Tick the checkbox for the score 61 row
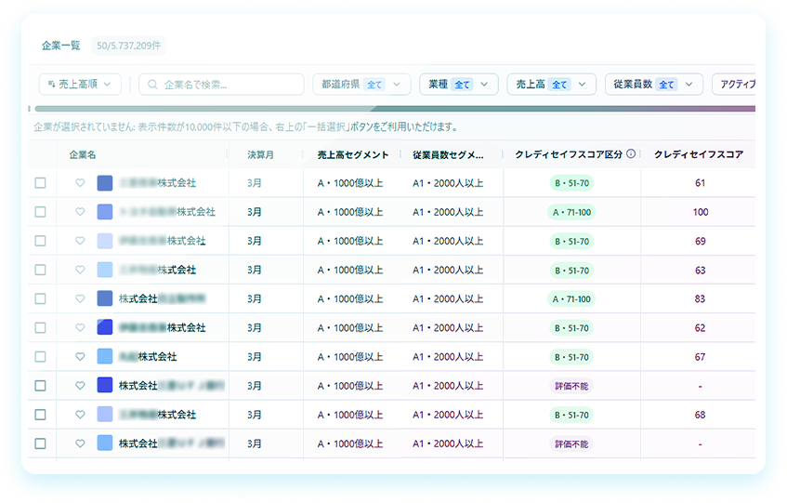787x503 pixels. pos(40,183)
